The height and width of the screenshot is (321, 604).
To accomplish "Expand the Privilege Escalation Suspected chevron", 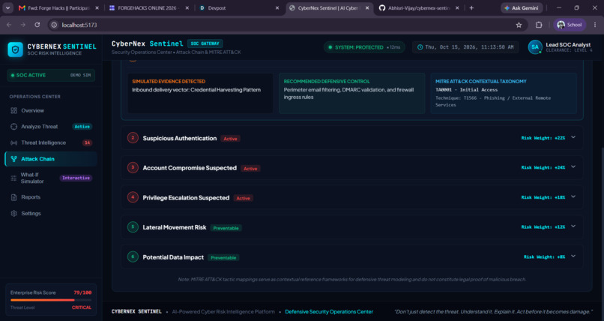I will (x=573, y=196).
